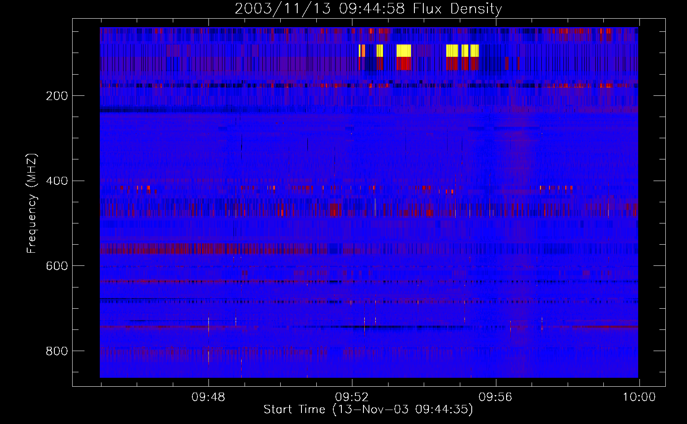687x424 pixels.
Task: Click the '200' frequency tick label
Action: 57,96
